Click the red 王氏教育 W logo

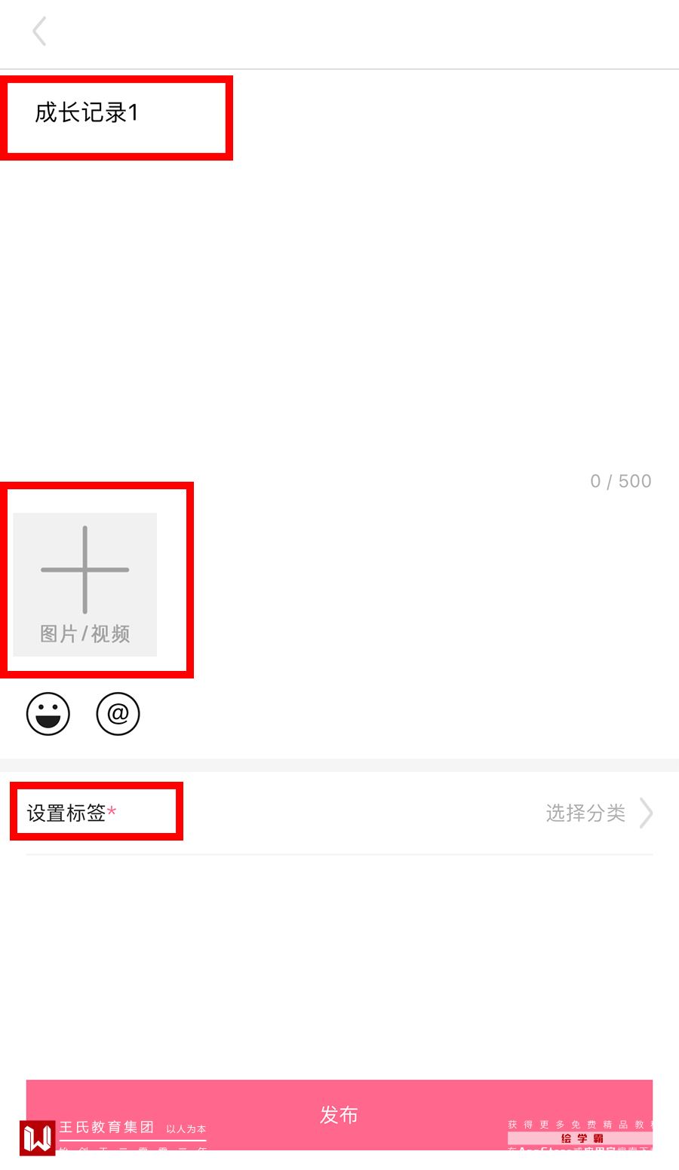[x=38, y=1138]
